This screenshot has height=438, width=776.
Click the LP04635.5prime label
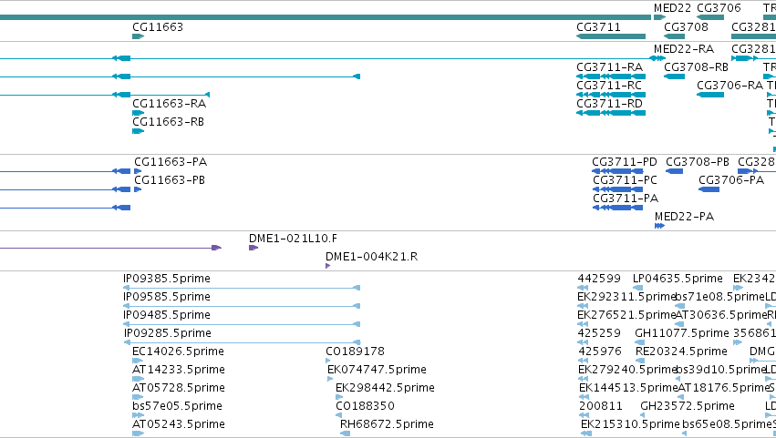coord(678,279)
